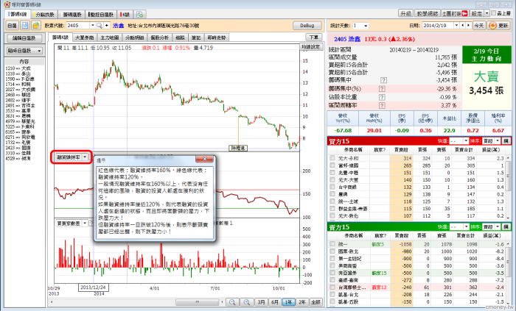Click the zoom in magnifier below chart
Image resolution: width=516 pixels, height=311 pixels.
coord(246,302)
